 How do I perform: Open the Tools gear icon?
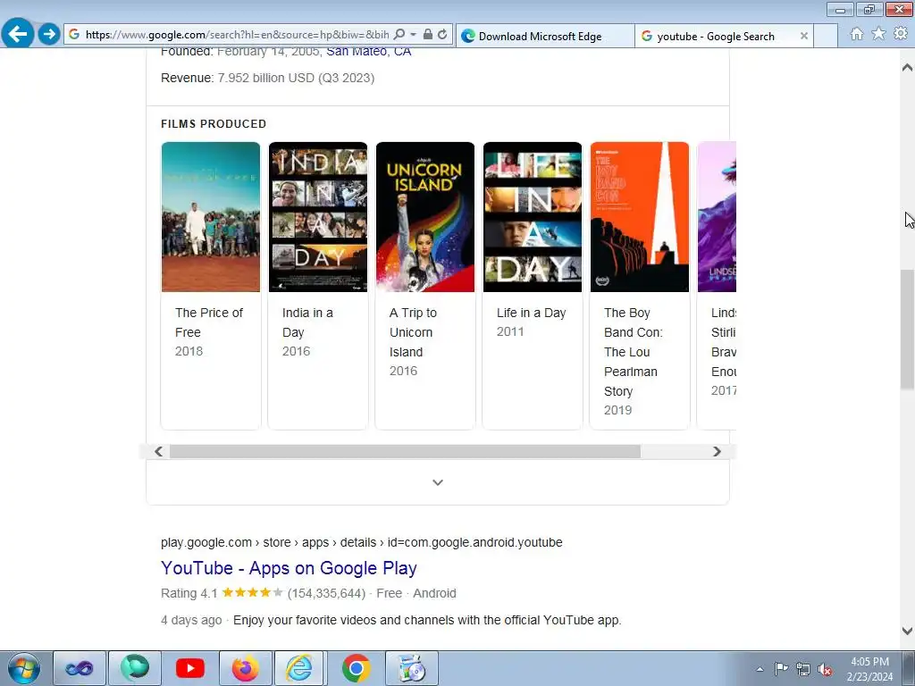click(x=901, y=34)
